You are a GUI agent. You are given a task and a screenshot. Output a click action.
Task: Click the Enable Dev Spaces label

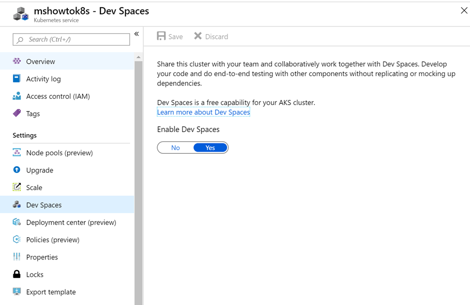[188, 129]
